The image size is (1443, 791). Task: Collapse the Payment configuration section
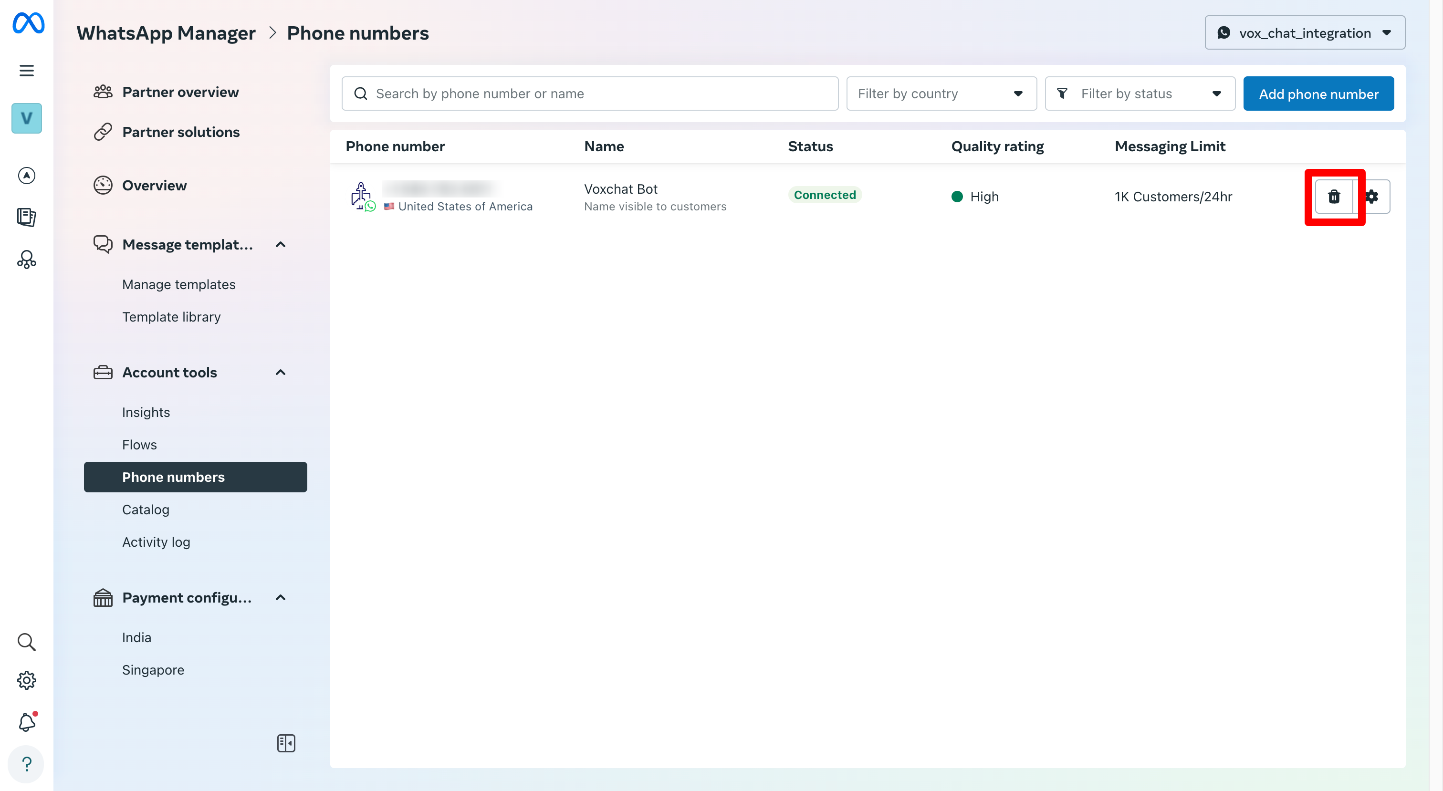281,598
